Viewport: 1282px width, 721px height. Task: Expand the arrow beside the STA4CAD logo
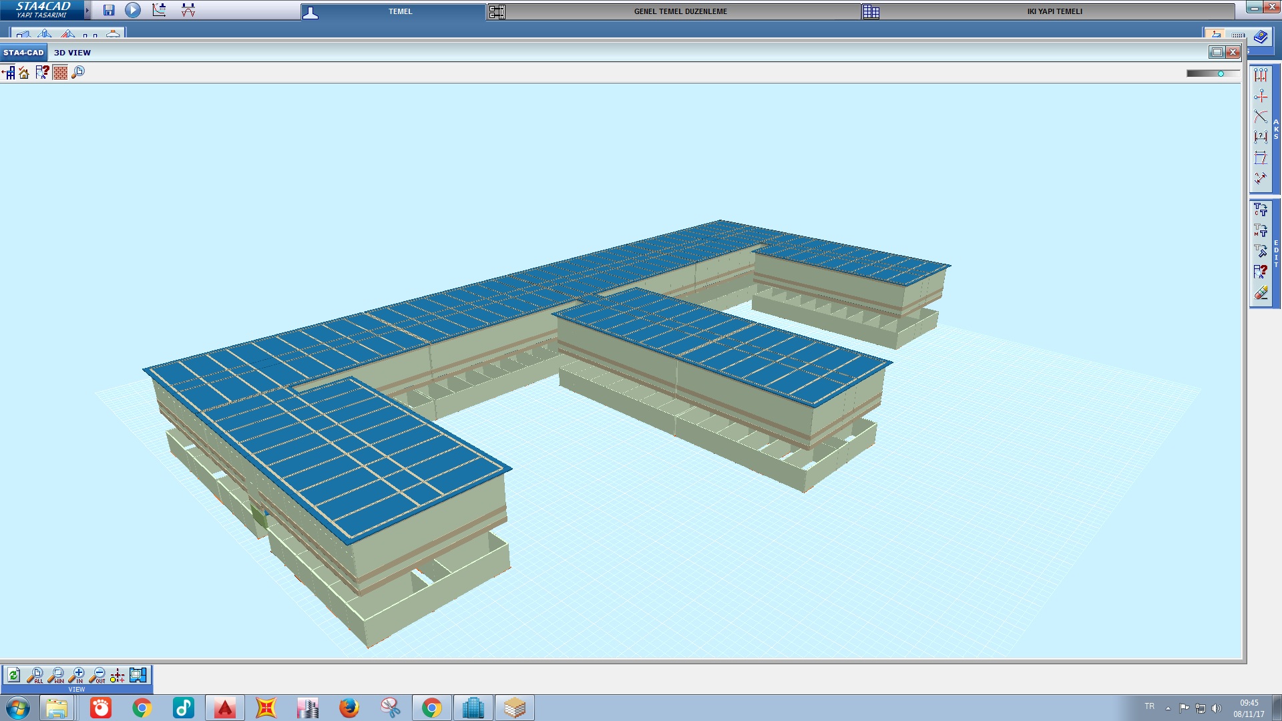pos(87,10)
